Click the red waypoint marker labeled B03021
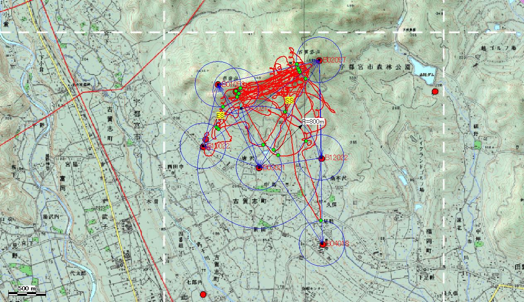The height and width of the screenshot is (302, 524). tap(259, 168)
